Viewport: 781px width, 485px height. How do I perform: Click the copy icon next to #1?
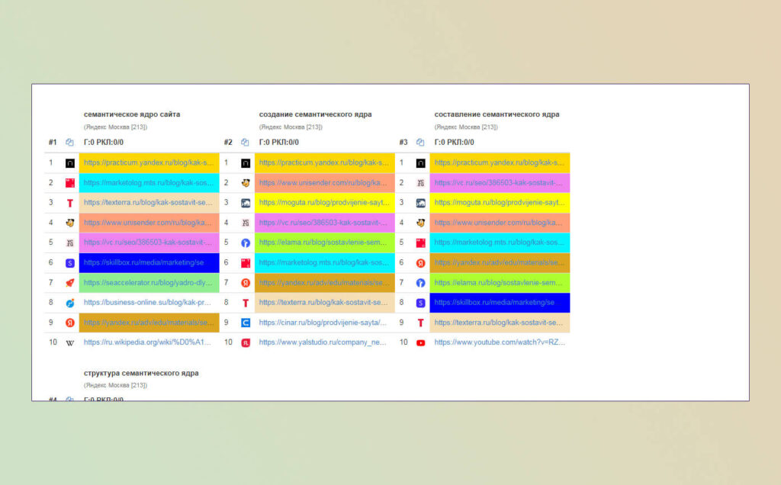tap(69, 143)
